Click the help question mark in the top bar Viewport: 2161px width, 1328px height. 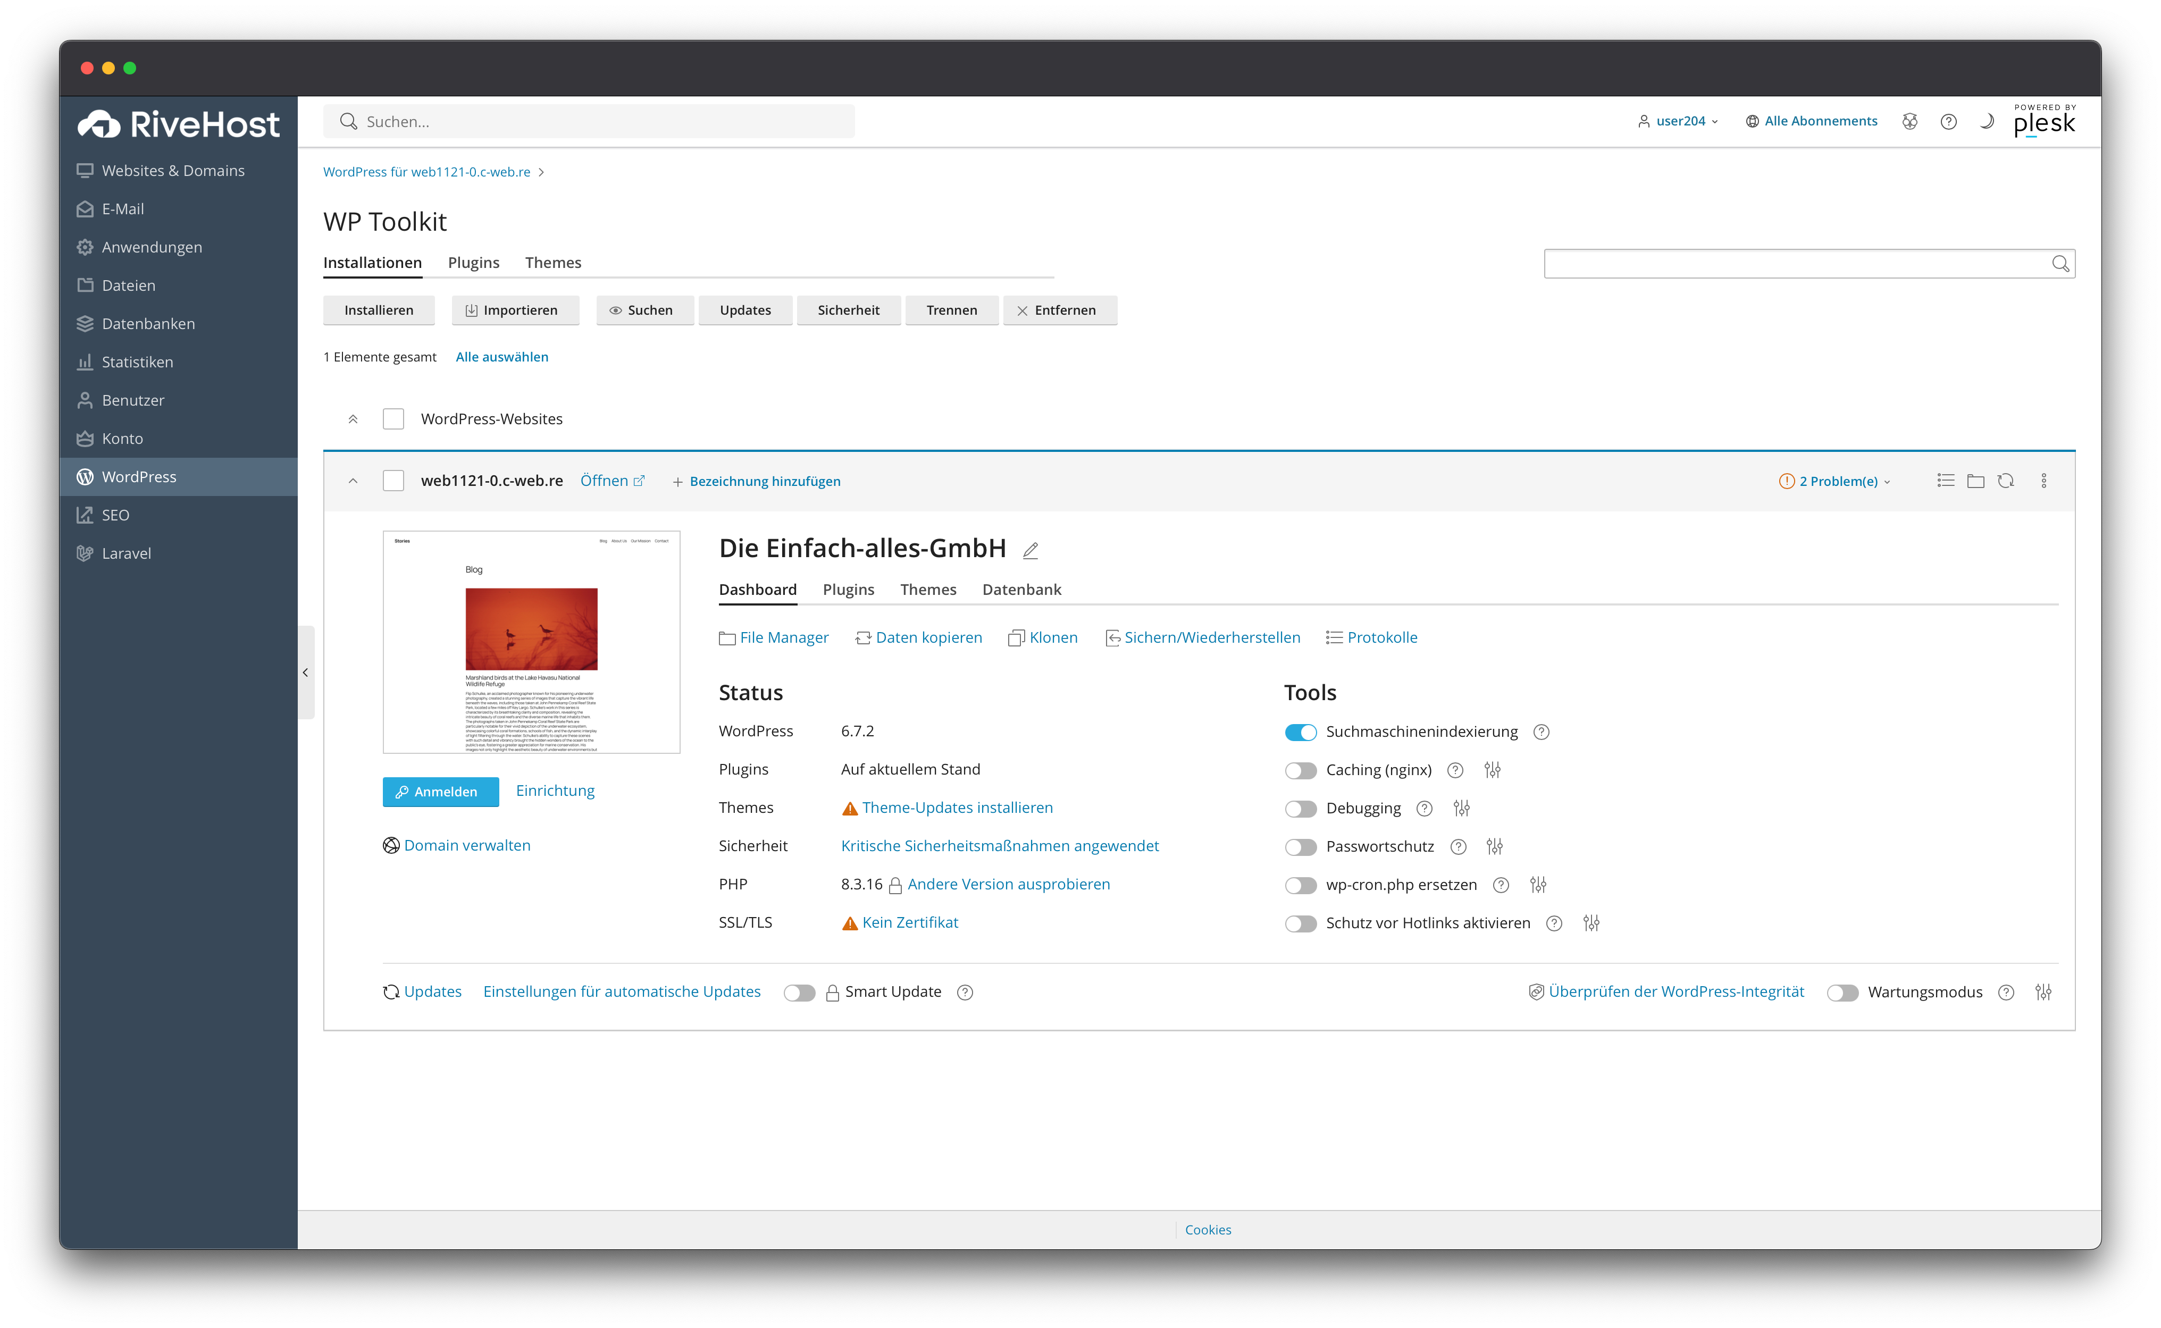pyautogui.click(x=1948, y=121)
